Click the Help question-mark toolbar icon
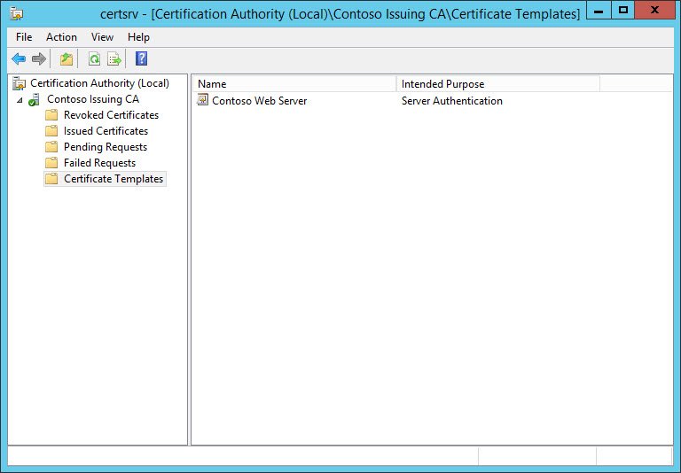681x473 pixels. tap(142, 58)
